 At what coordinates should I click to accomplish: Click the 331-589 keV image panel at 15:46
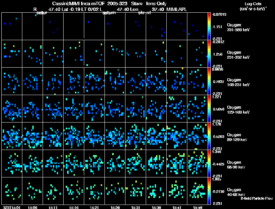pos(197,26)
